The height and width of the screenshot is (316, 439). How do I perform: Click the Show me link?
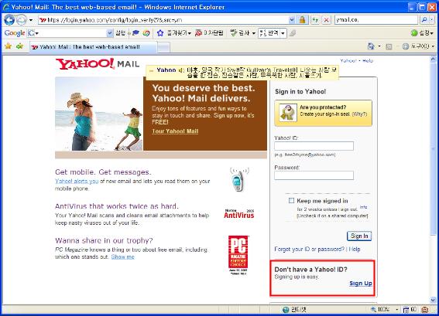coord(122,257)
